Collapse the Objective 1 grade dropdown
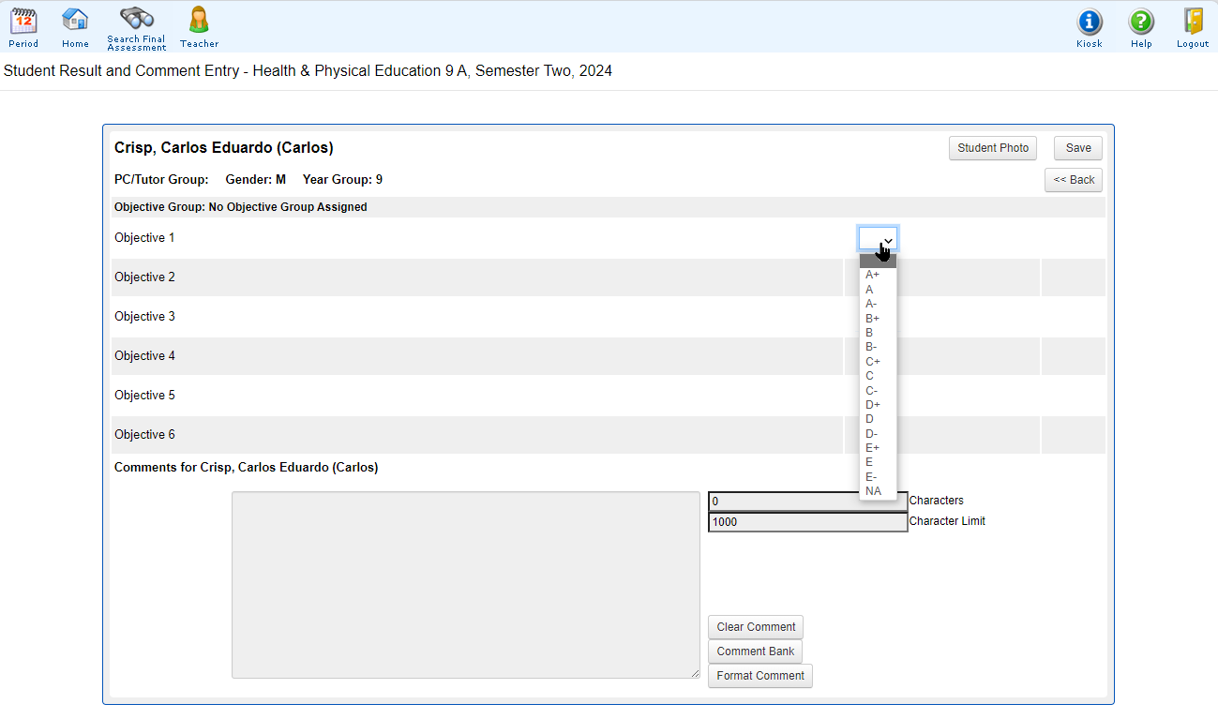 (x=879, y=238)
